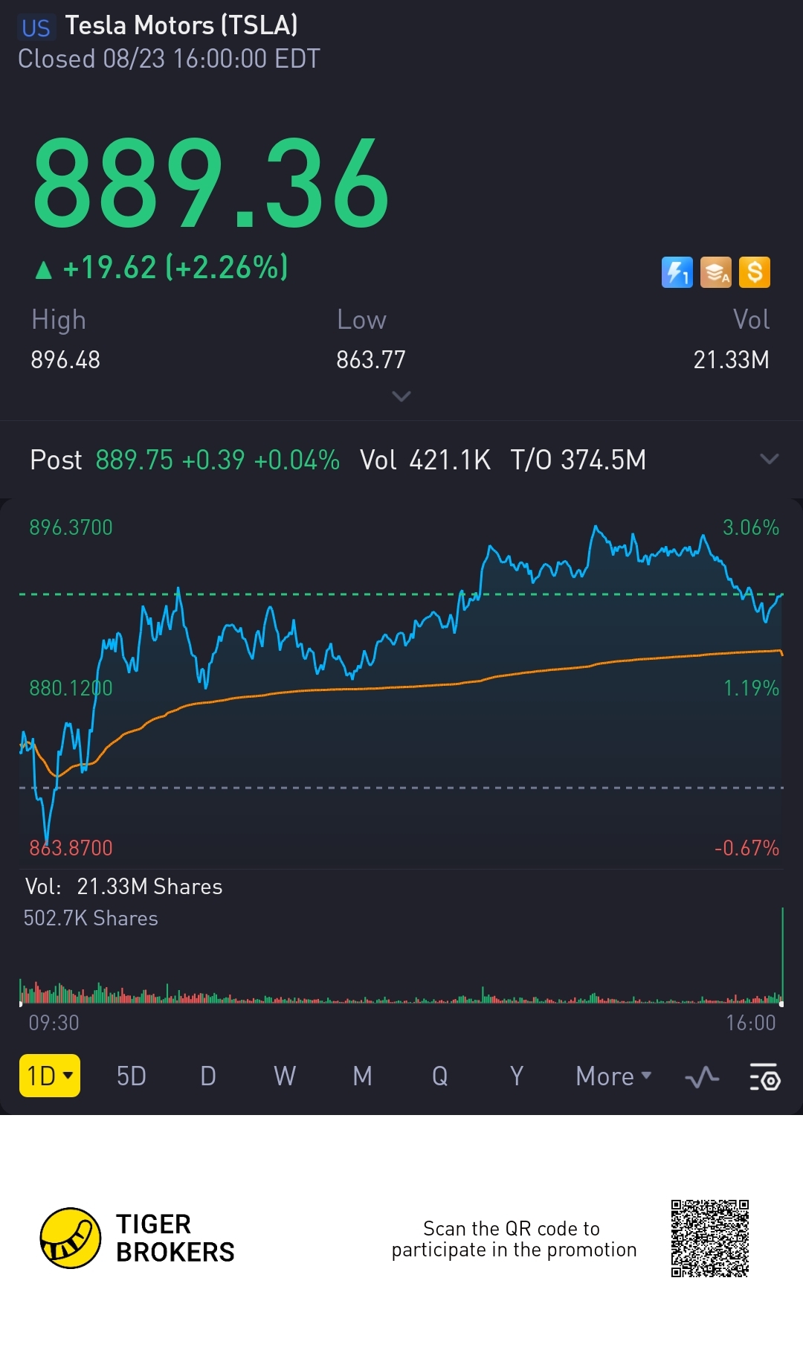Viewport: 803px width, 1362px height.
Task: Switch to the 5D chart tab
Action: tap(132, 1076)
